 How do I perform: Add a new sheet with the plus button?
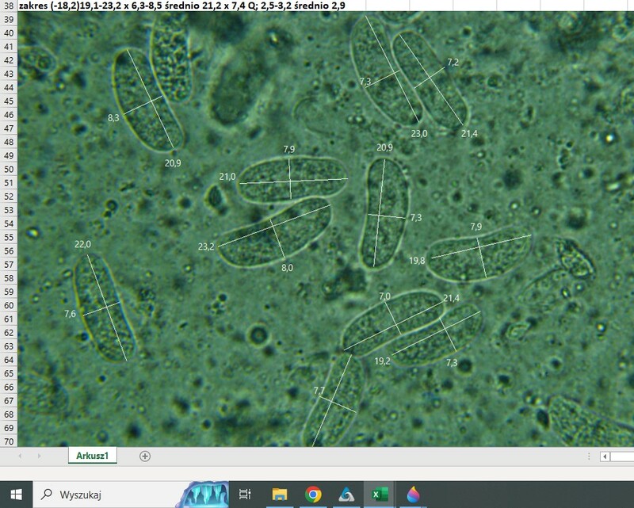click(x=145, y=456)
